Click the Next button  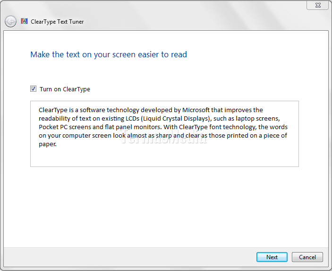[x=272, y=257]
